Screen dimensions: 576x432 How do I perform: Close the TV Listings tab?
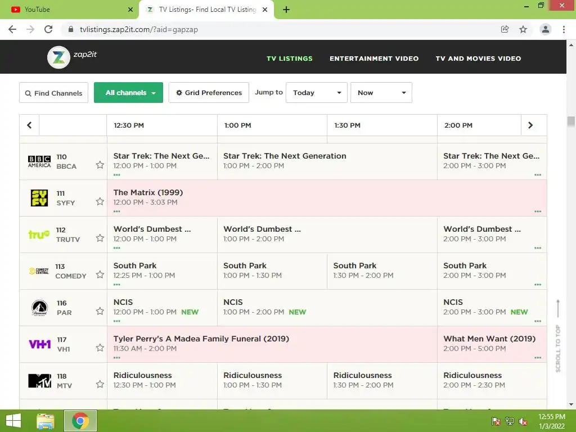[x=265, y=10]
